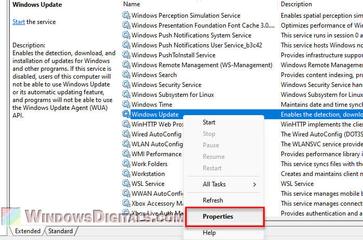Screen dimensions: 363x240
Task: Click gear icon for Windows Security Service
Action: coord(126,84)
